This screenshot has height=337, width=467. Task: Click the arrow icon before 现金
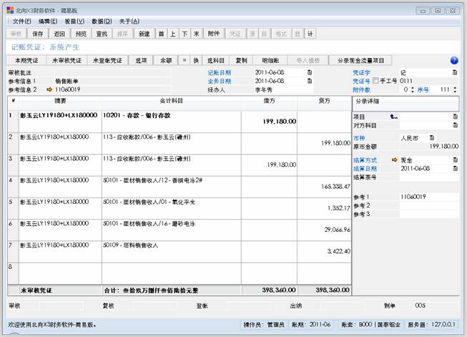tap(395, 160)
